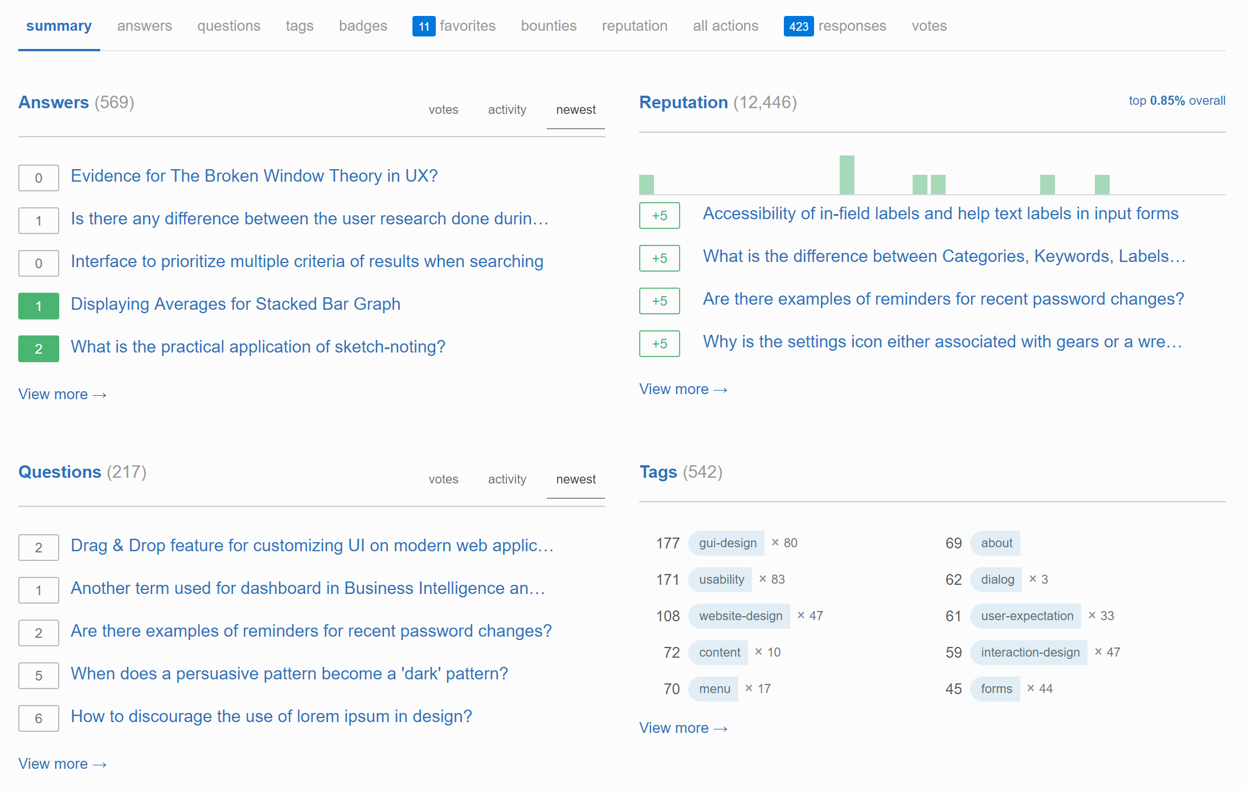Click the gui-design tag
The width and height of the screenshot is (1247, 791).
tap(727, 543)
